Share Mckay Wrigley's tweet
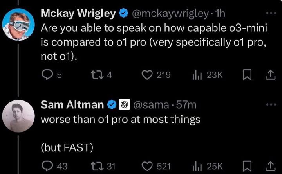The height and width of the screenshot is (174, 282). coord(270,75)
